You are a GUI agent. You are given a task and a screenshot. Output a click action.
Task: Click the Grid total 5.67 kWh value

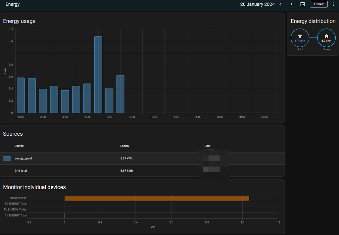pyautogui.click(x=126, y=171)
